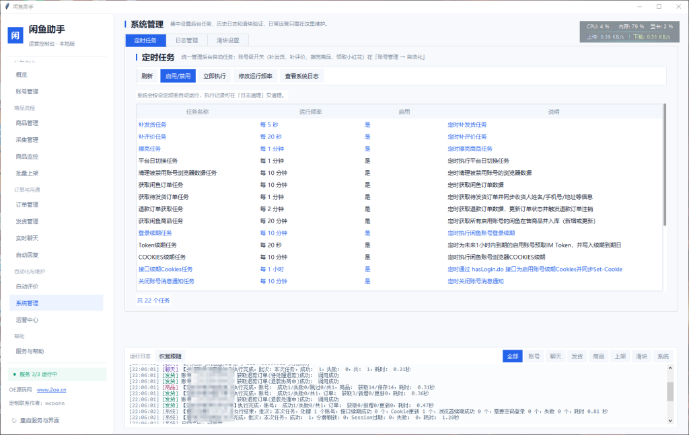Image resolution: width=689 pixels, height=435 pixels.
Task: Select the COOKIES续期任务 row
Action: [400, 258]
